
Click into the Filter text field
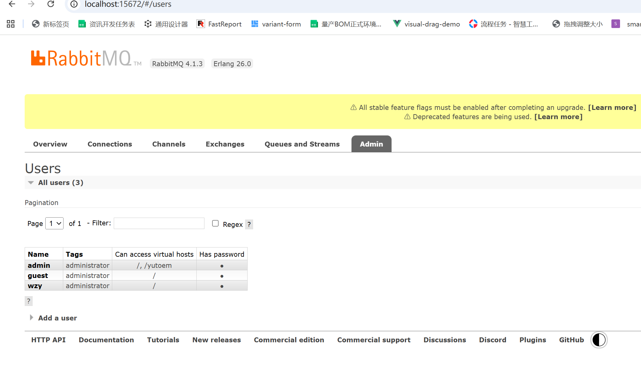point(159,223)
